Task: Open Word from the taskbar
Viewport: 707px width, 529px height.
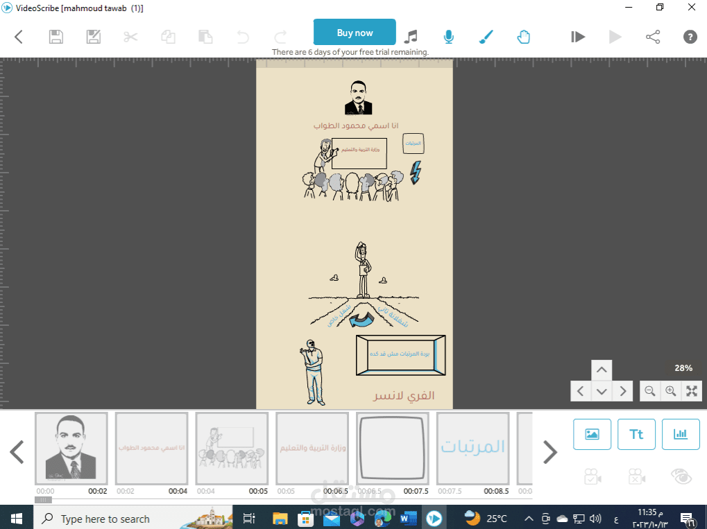Action: tap(409, 518)
